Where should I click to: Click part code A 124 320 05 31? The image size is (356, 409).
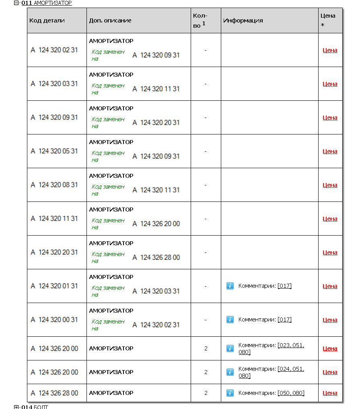54,151
